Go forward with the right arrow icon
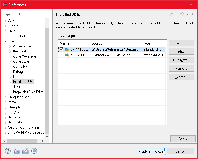This screenshot has height=159, width=198. pos(182,14)
